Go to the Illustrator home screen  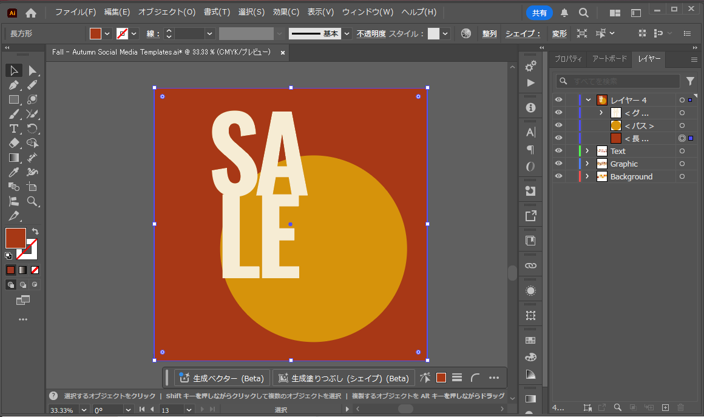(x=31, y=13)
